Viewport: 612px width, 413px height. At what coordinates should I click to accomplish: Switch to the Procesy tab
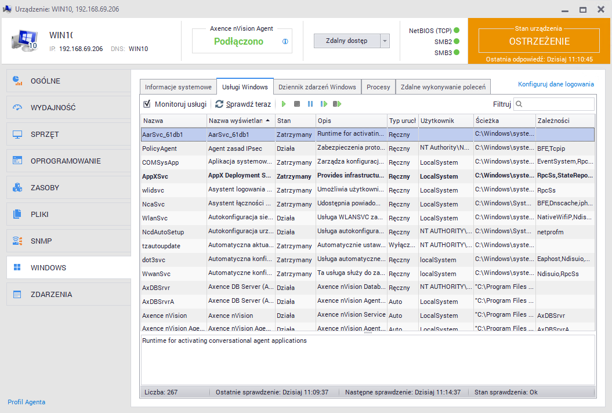[378, 87]
